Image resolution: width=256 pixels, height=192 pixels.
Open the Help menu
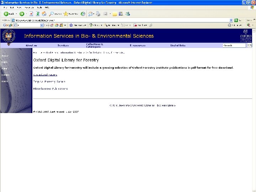47,7
